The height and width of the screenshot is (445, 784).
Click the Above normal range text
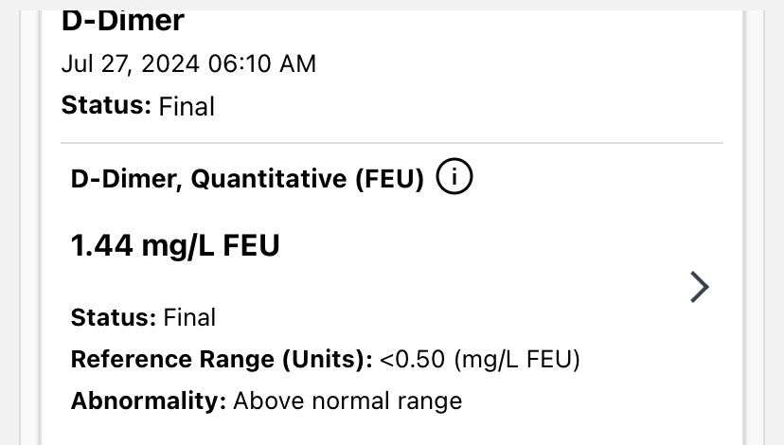(347, 400)
